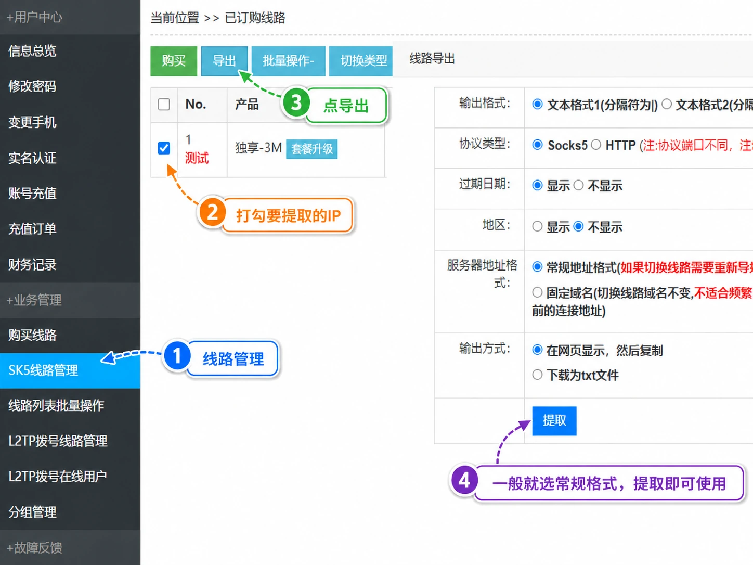Open 购买线路 in sidebar
Viewport: 753px width, 565px height.
(x=70, y=335)
